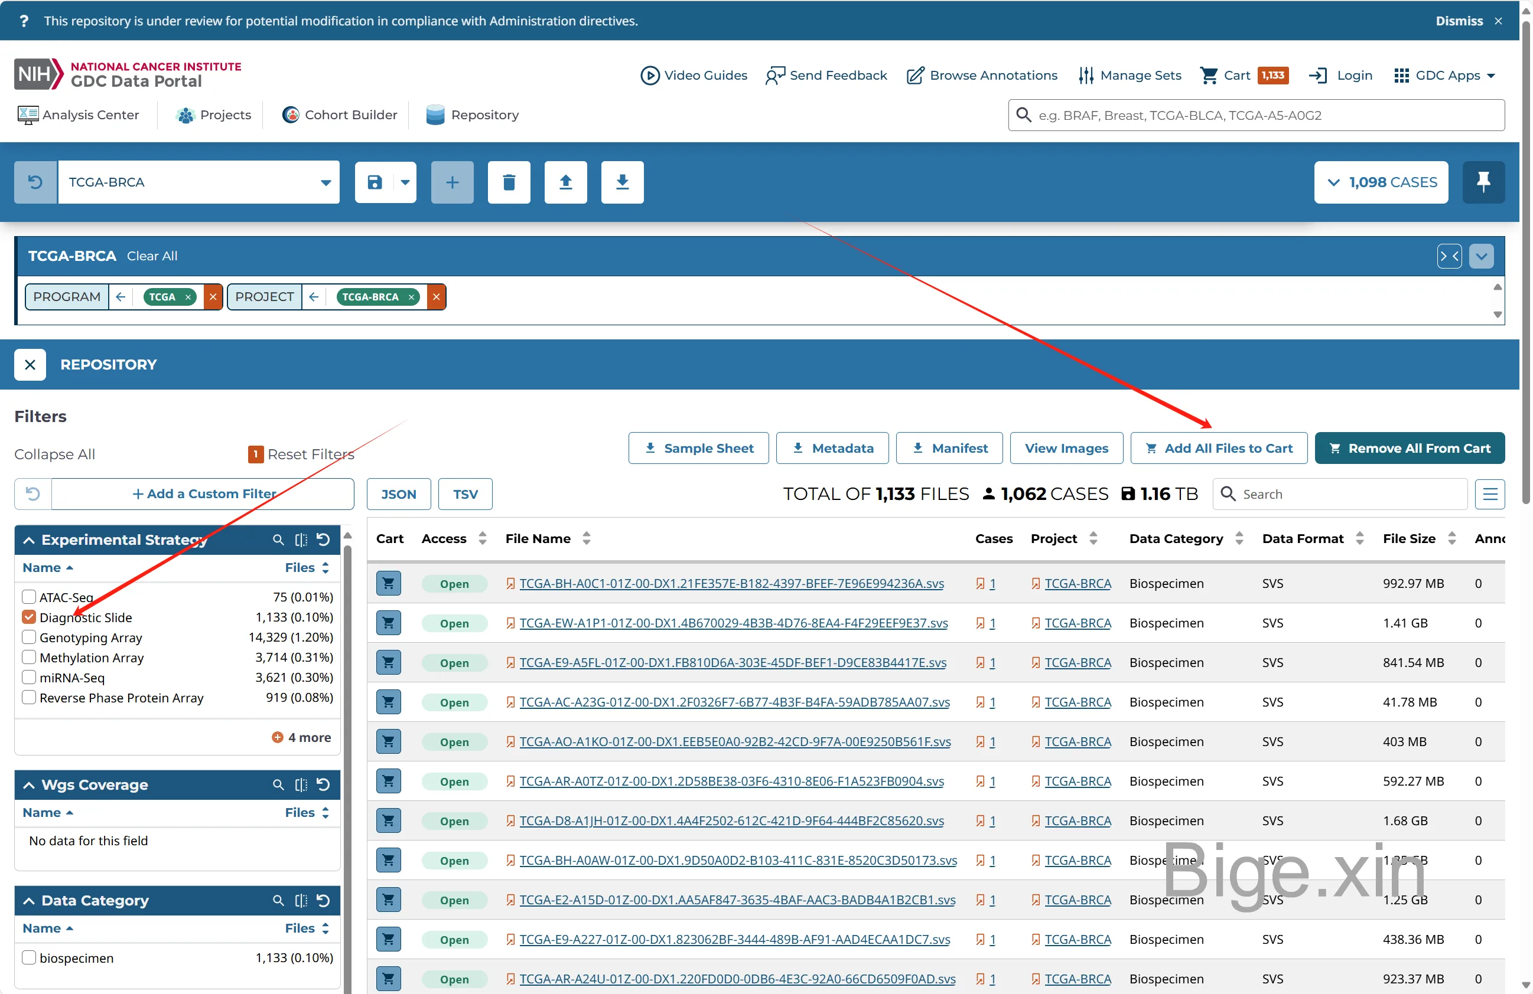Expand query section with chevron down

click(1482, 256)
